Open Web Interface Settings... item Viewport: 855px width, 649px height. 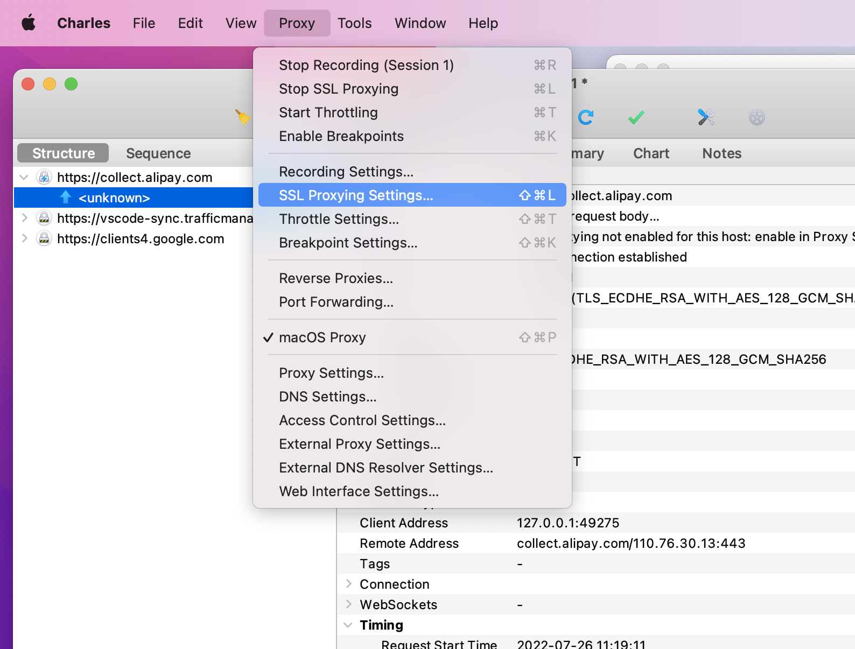[412, 491]
